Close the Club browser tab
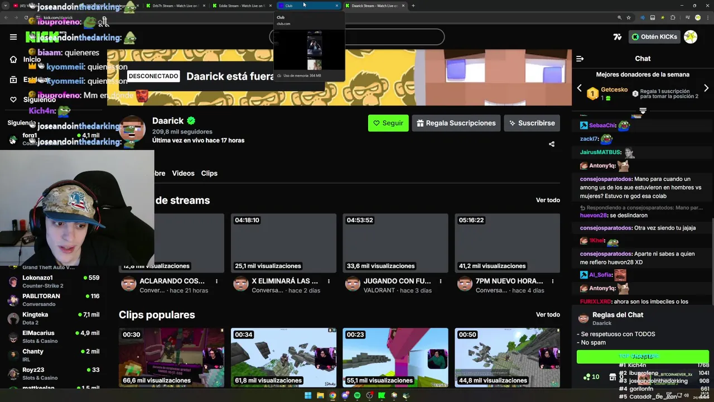The height and width of the screenshot is (402, 714). (x=336, y=6)
